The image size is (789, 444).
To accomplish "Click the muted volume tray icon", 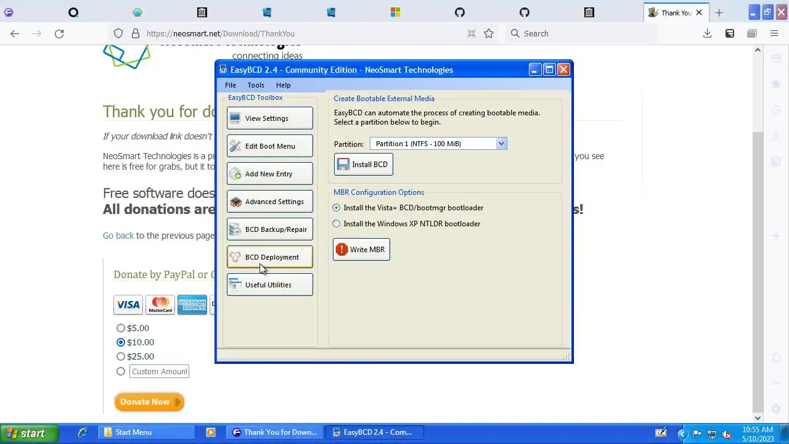I will pos(726,434).
